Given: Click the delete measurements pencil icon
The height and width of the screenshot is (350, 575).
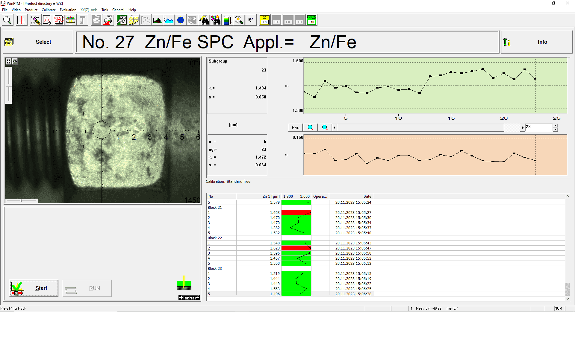Looking at the screenshot, I should coord(35,20).
